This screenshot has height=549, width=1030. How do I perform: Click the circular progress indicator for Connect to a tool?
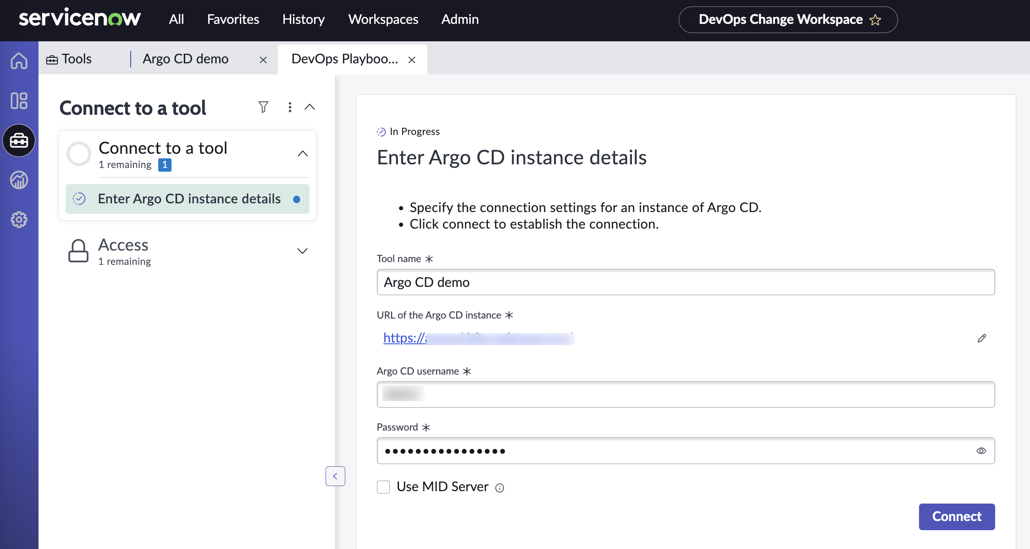coord(79,154)
